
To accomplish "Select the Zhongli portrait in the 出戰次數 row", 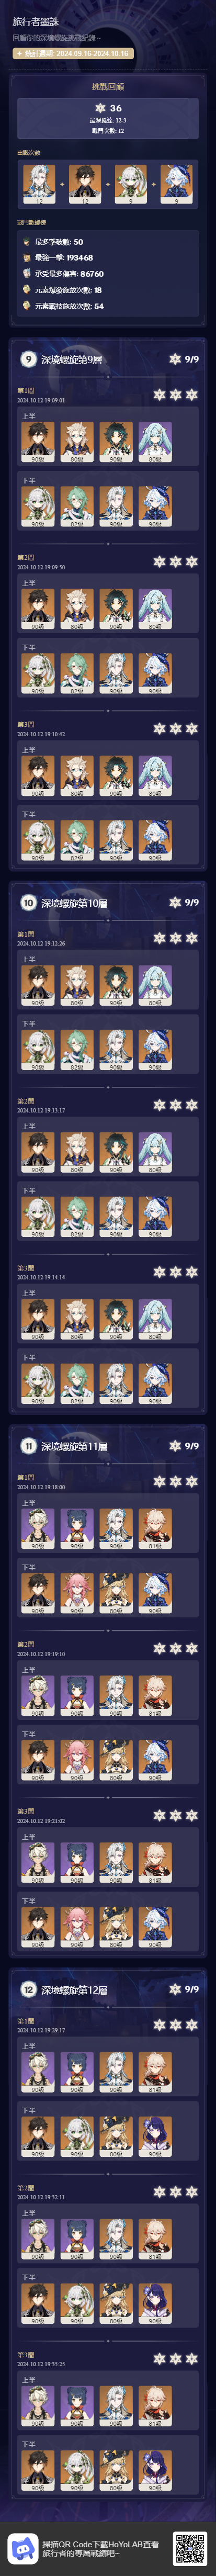I will (84, 185).
